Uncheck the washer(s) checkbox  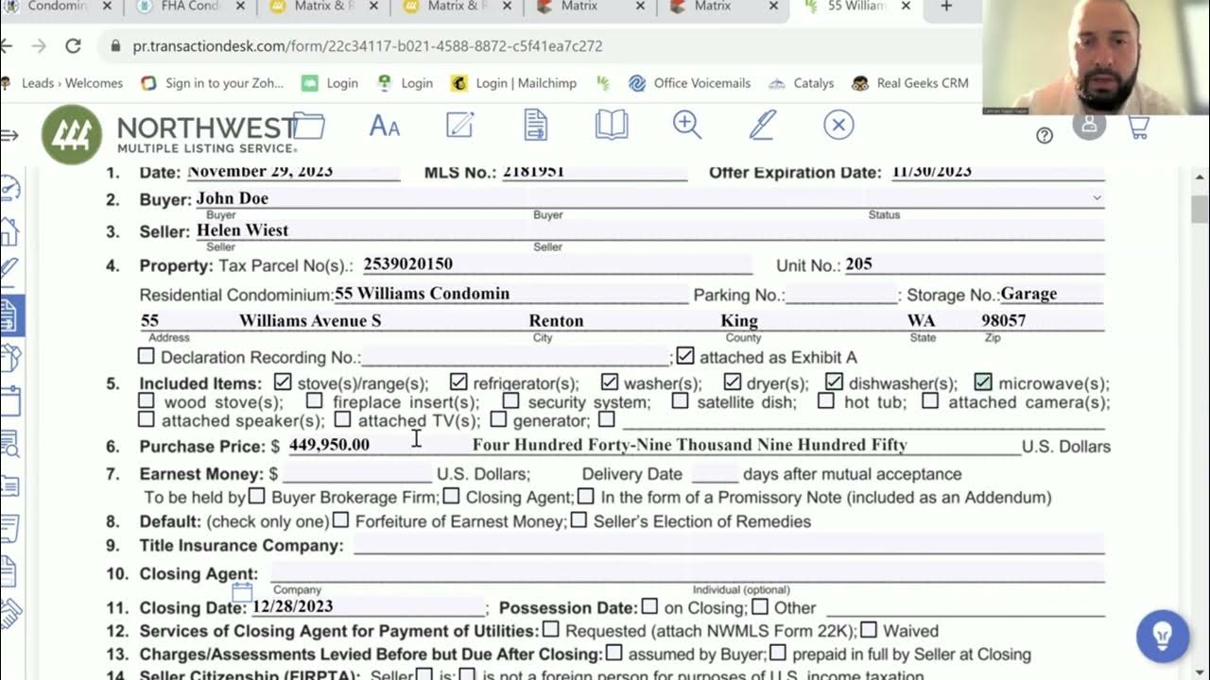pyautogui.click(x=610, y=382)
